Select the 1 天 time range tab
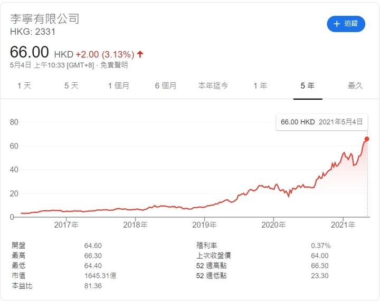The image size is (380, 301). pyautogui.click(x=24, y=85)
